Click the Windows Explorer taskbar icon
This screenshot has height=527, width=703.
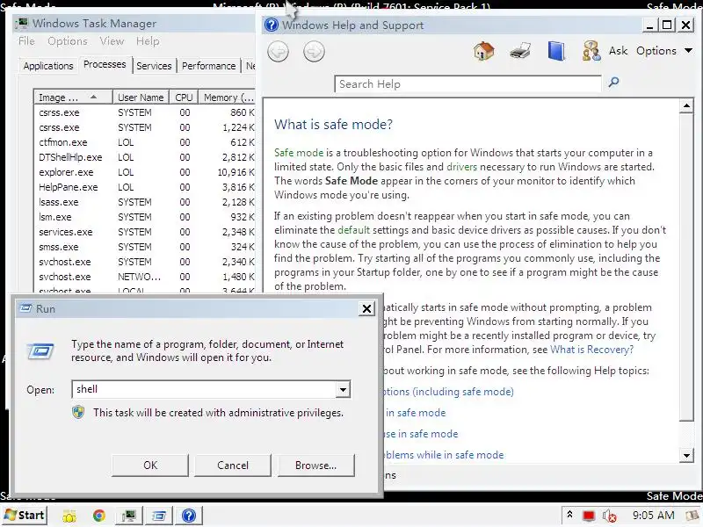[x=69, y=516]
